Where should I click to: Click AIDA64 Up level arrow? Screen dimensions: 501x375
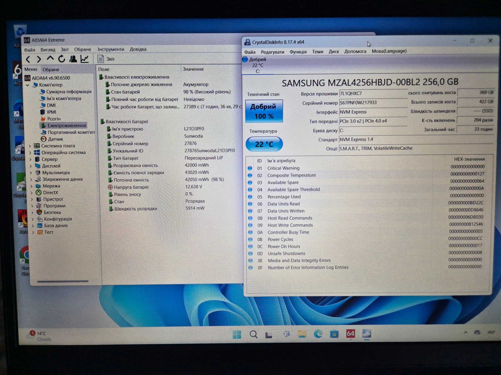50,59
